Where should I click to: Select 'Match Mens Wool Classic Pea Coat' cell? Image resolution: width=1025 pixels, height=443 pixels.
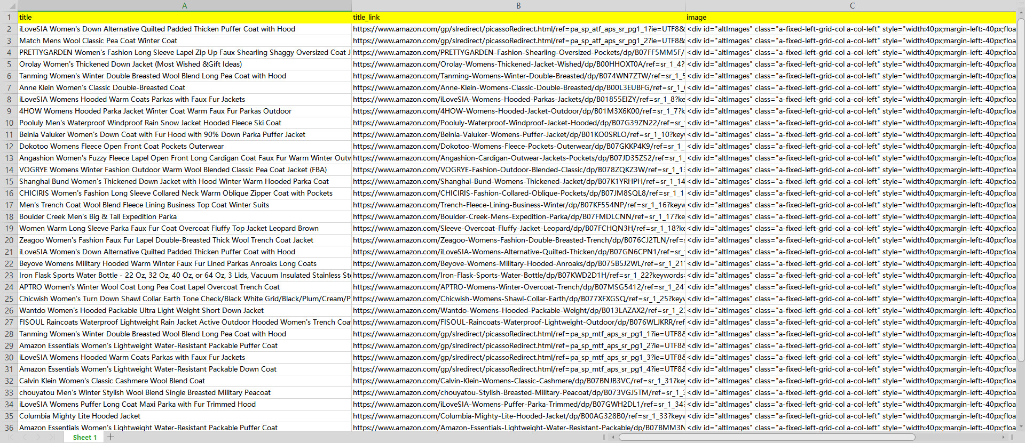pos(184,41)
